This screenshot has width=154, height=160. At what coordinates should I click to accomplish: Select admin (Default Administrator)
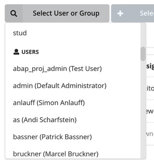click(73, 86)
